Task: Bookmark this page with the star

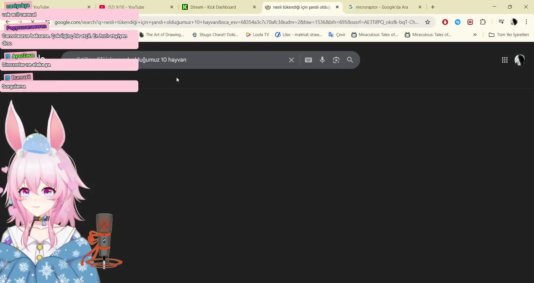Action: pos(428,22)
